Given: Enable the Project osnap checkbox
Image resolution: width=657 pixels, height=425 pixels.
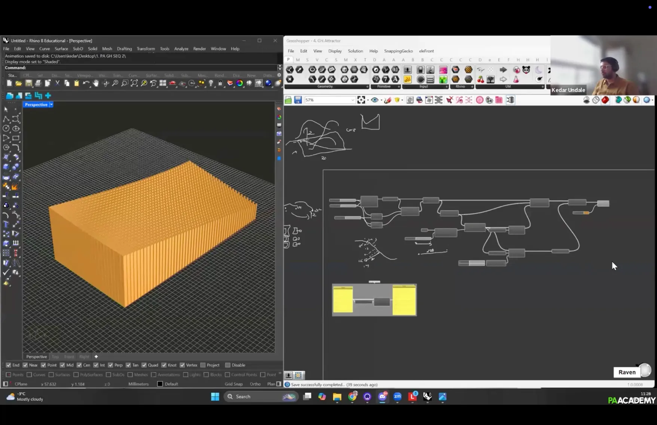Looking at the screenshot, I should click(x=203, y=365).
